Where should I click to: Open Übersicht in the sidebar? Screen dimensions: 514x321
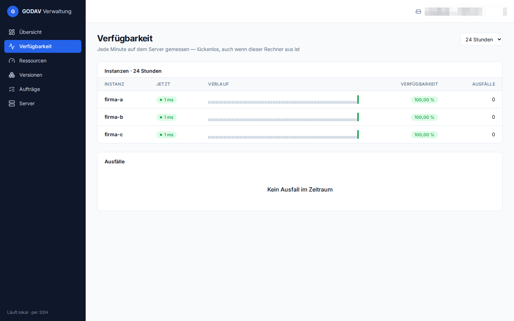(x=43, y=32)
